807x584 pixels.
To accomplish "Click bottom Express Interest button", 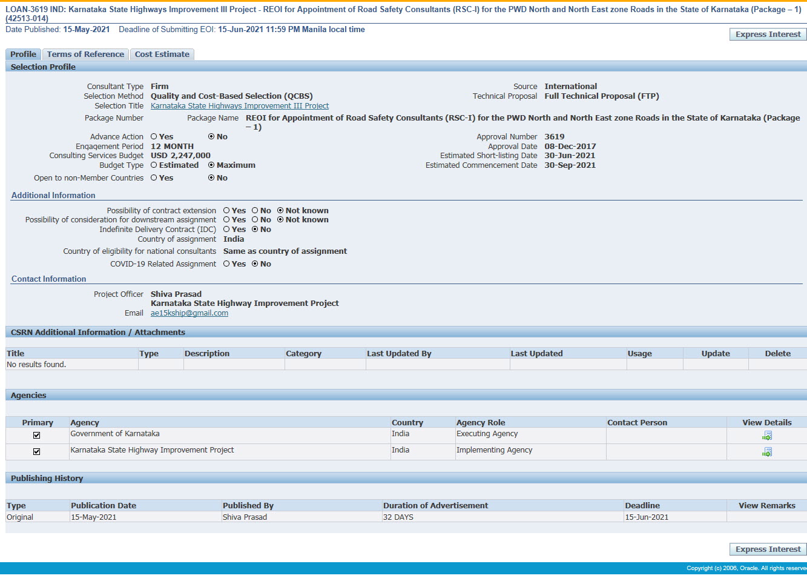I will click(768, 549).
